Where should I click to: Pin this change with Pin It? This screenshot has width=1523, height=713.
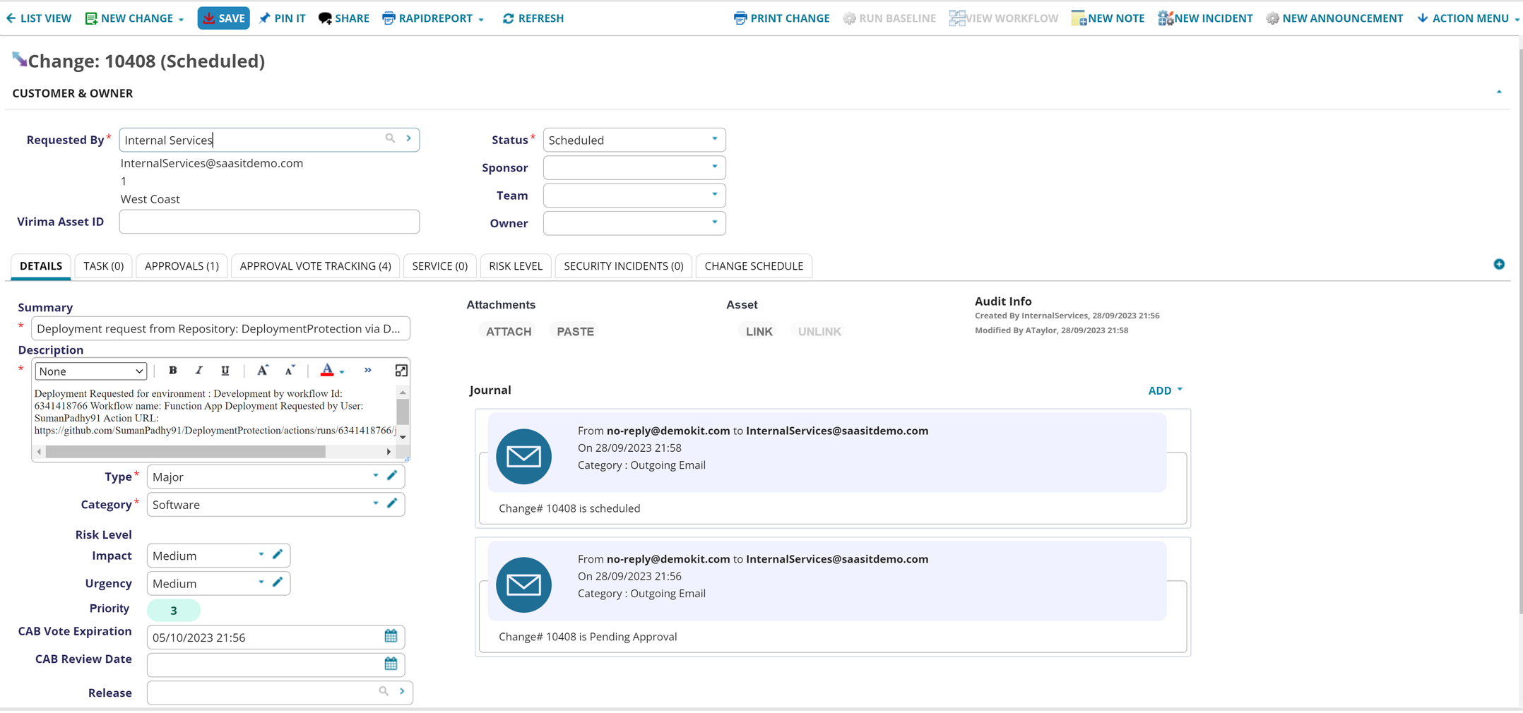(x=282, y=18)
